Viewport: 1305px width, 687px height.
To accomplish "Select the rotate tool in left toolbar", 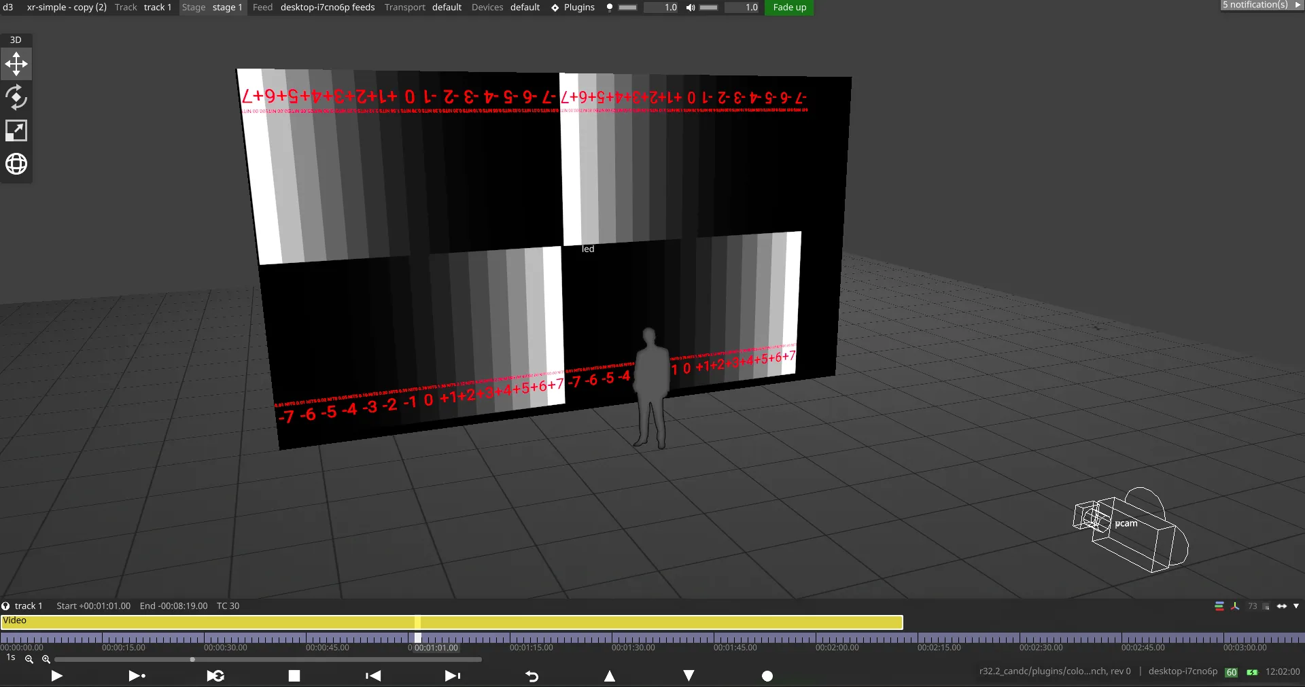I will click(x=16, y=97).
